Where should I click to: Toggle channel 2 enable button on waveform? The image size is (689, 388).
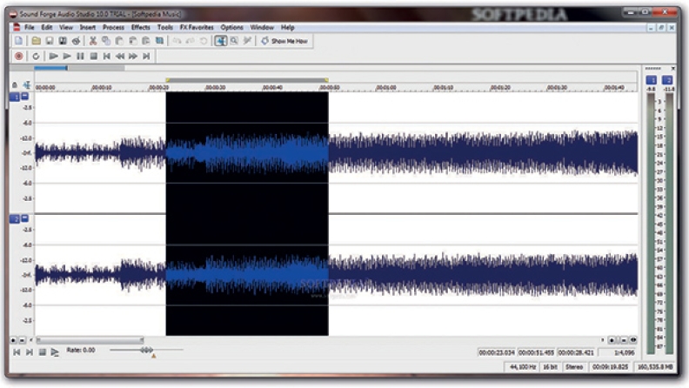coord(15,219)
